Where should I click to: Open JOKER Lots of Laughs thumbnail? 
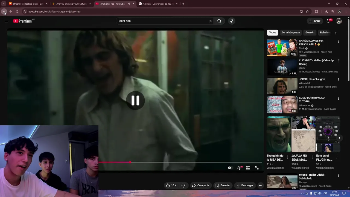282,86
